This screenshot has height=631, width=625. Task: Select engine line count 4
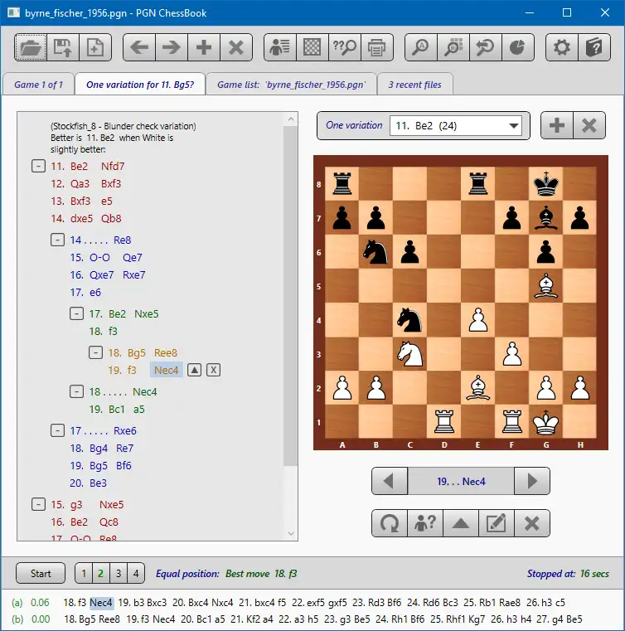point(136,573)
